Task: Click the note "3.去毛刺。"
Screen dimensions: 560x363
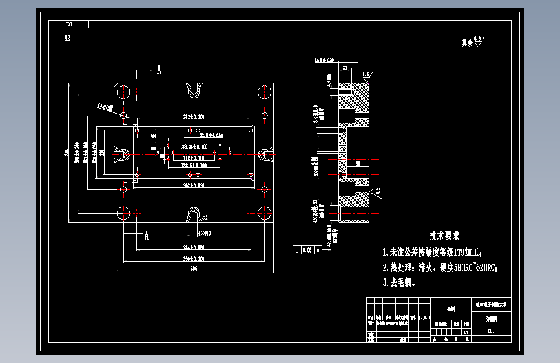Action: [399, 282]
